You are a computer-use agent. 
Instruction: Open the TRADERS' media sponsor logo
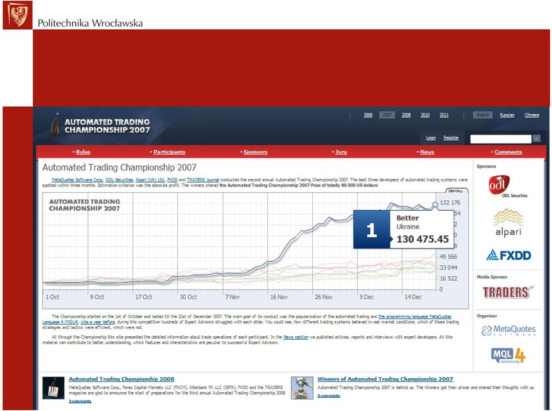click(x=507, y=292)
